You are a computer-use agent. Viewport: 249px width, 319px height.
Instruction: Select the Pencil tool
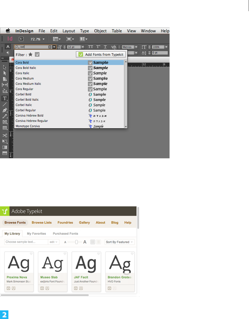[5, 116]
